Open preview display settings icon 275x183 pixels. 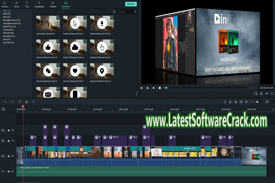coord(256,93)
